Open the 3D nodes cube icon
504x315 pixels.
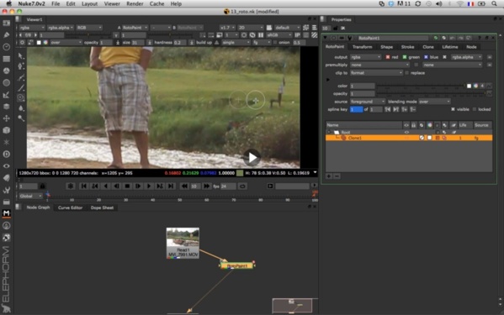click(x=7, y=130)
